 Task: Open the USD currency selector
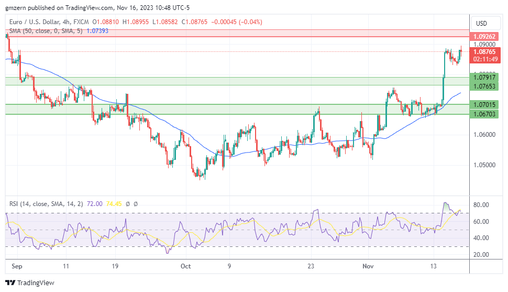coord(481,23)
